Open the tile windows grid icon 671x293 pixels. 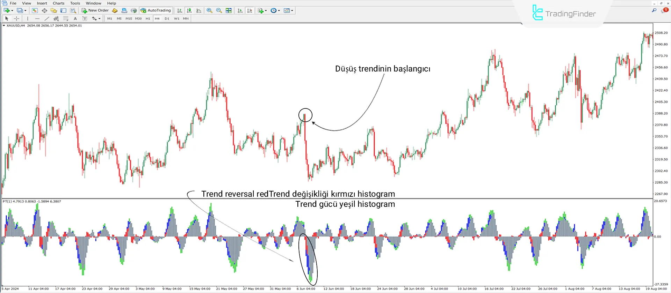click(x=229, y=10)
